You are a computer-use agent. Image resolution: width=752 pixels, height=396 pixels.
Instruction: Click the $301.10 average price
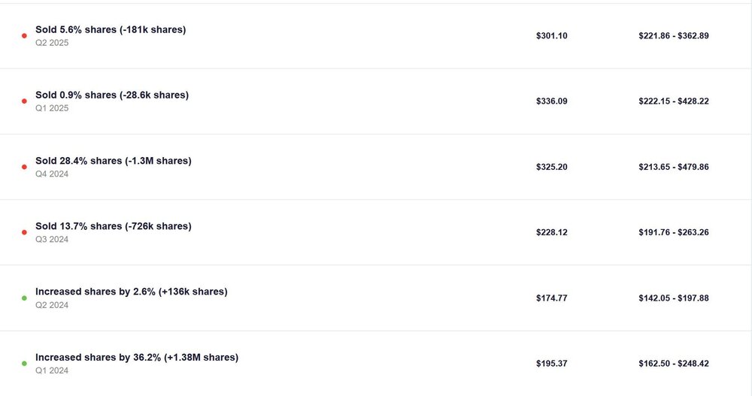(552, 36)
